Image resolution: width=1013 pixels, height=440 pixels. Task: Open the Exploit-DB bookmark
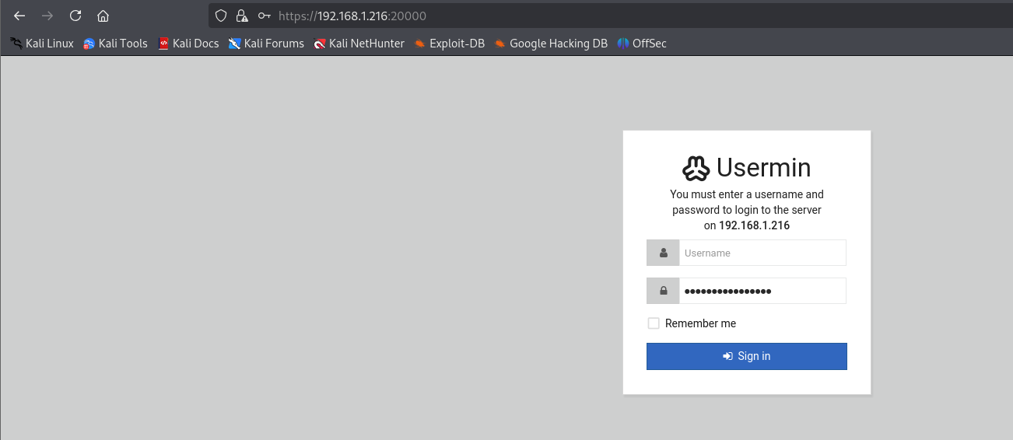coord(450,44)
